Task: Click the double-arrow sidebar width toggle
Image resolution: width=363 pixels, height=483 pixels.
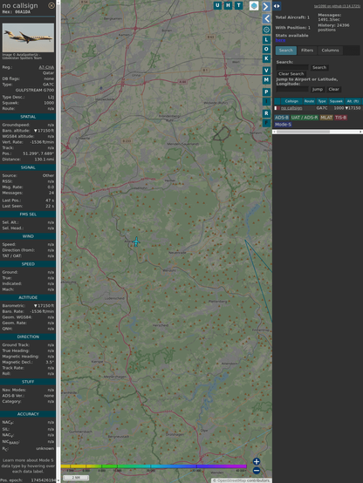Action: [x=277, y=6]
